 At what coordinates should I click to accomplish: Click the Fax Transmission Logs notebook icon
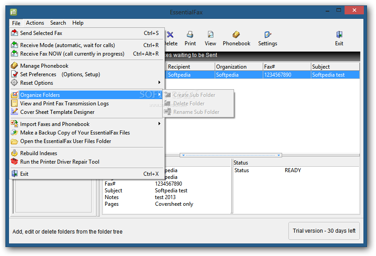(x=14, y=104)
